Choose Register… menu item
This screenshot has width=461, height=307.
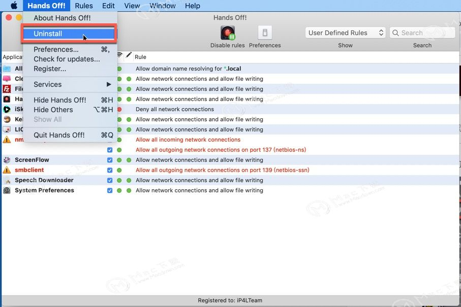click(x=70, y=69)
